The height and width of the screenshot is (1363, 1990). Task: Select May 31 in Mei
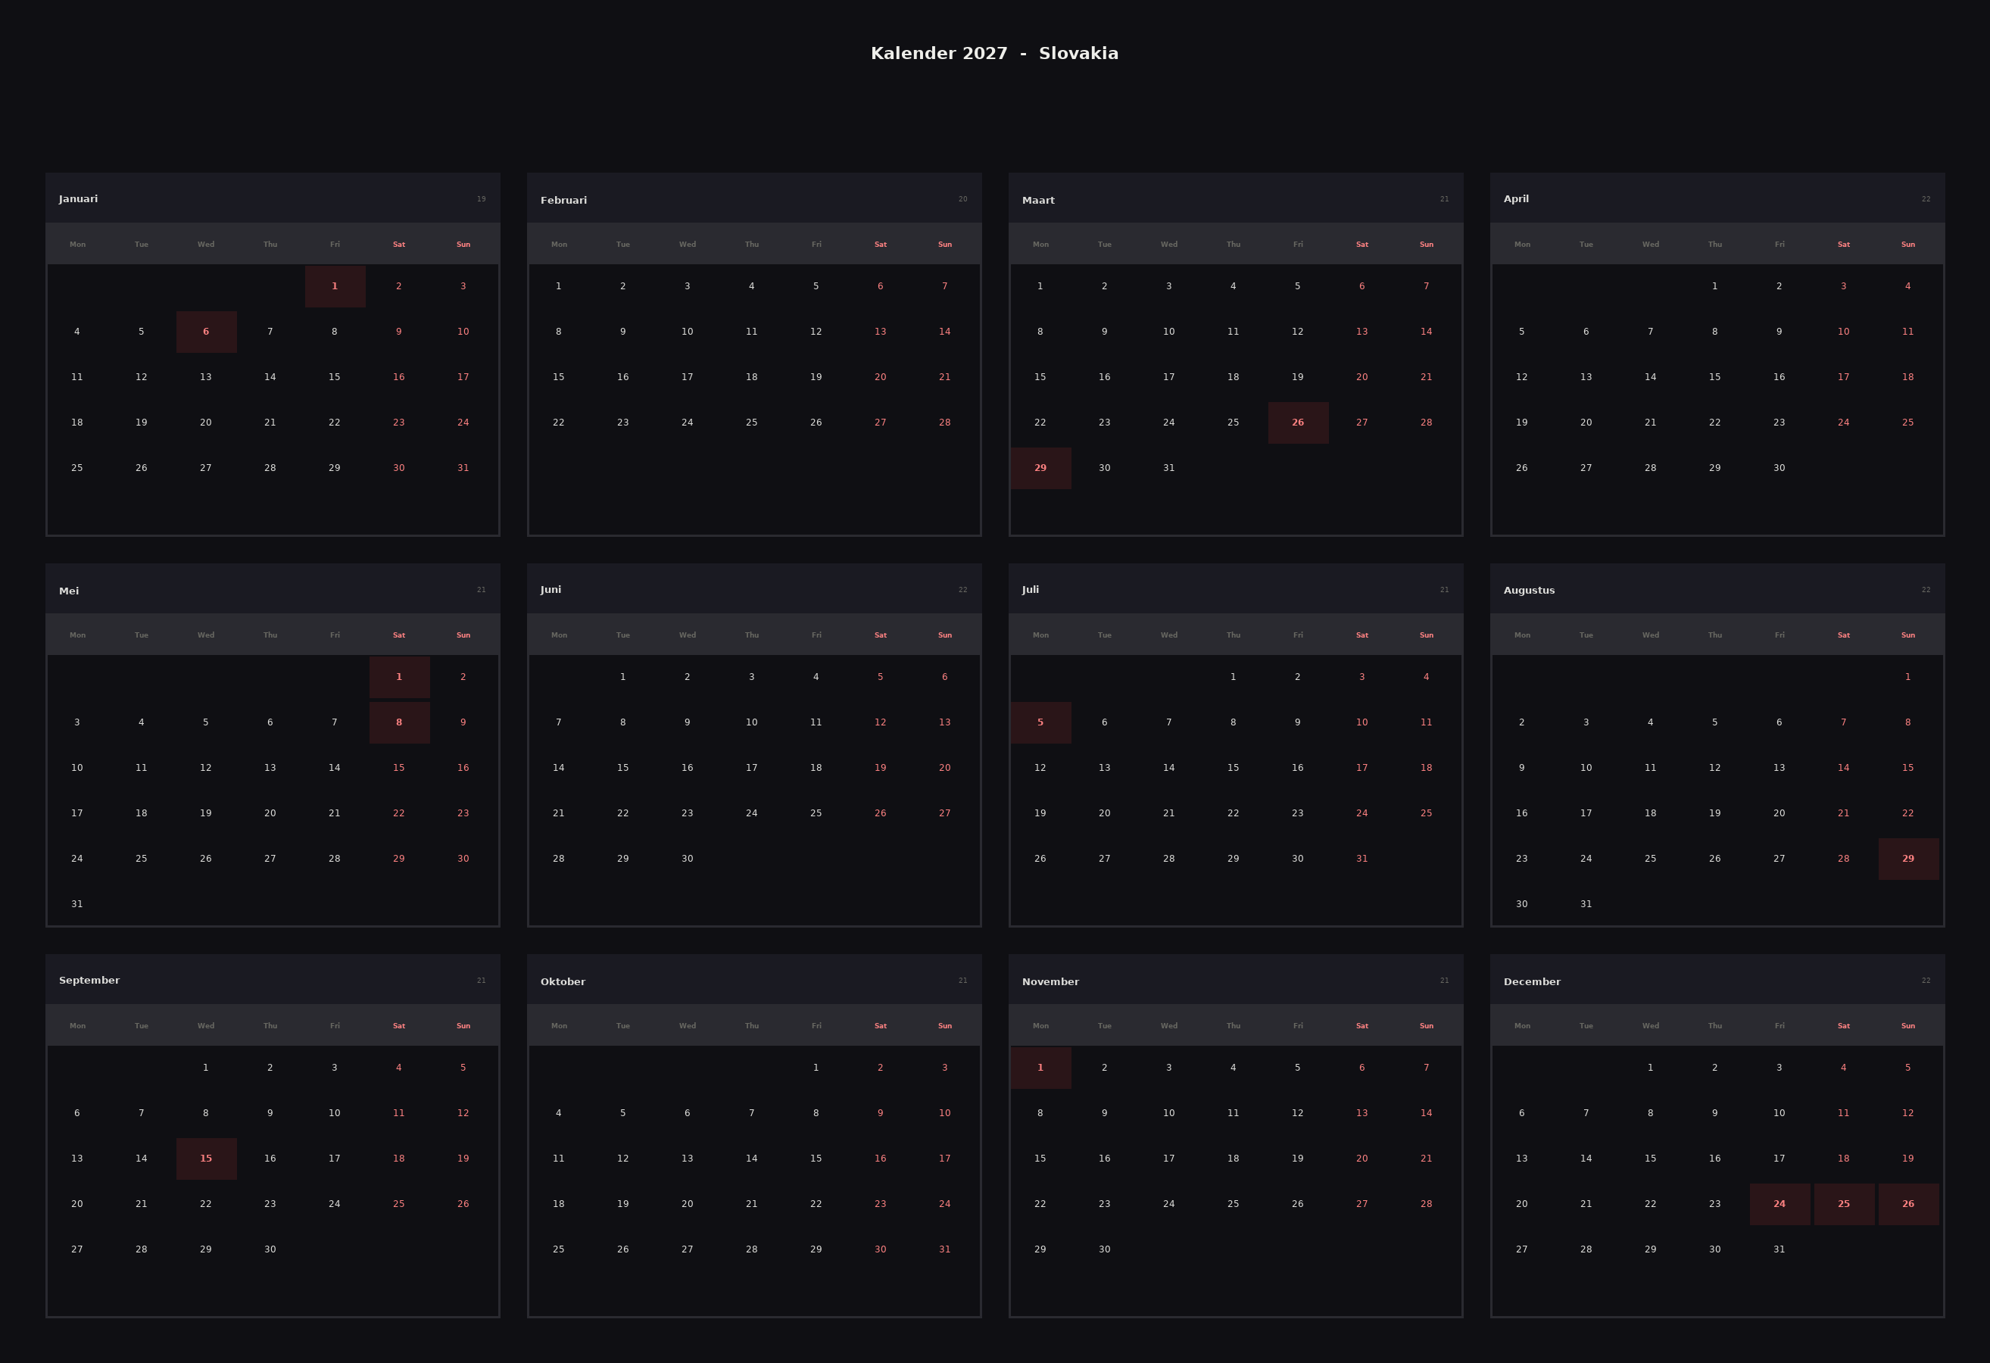[x=77, y=903]
